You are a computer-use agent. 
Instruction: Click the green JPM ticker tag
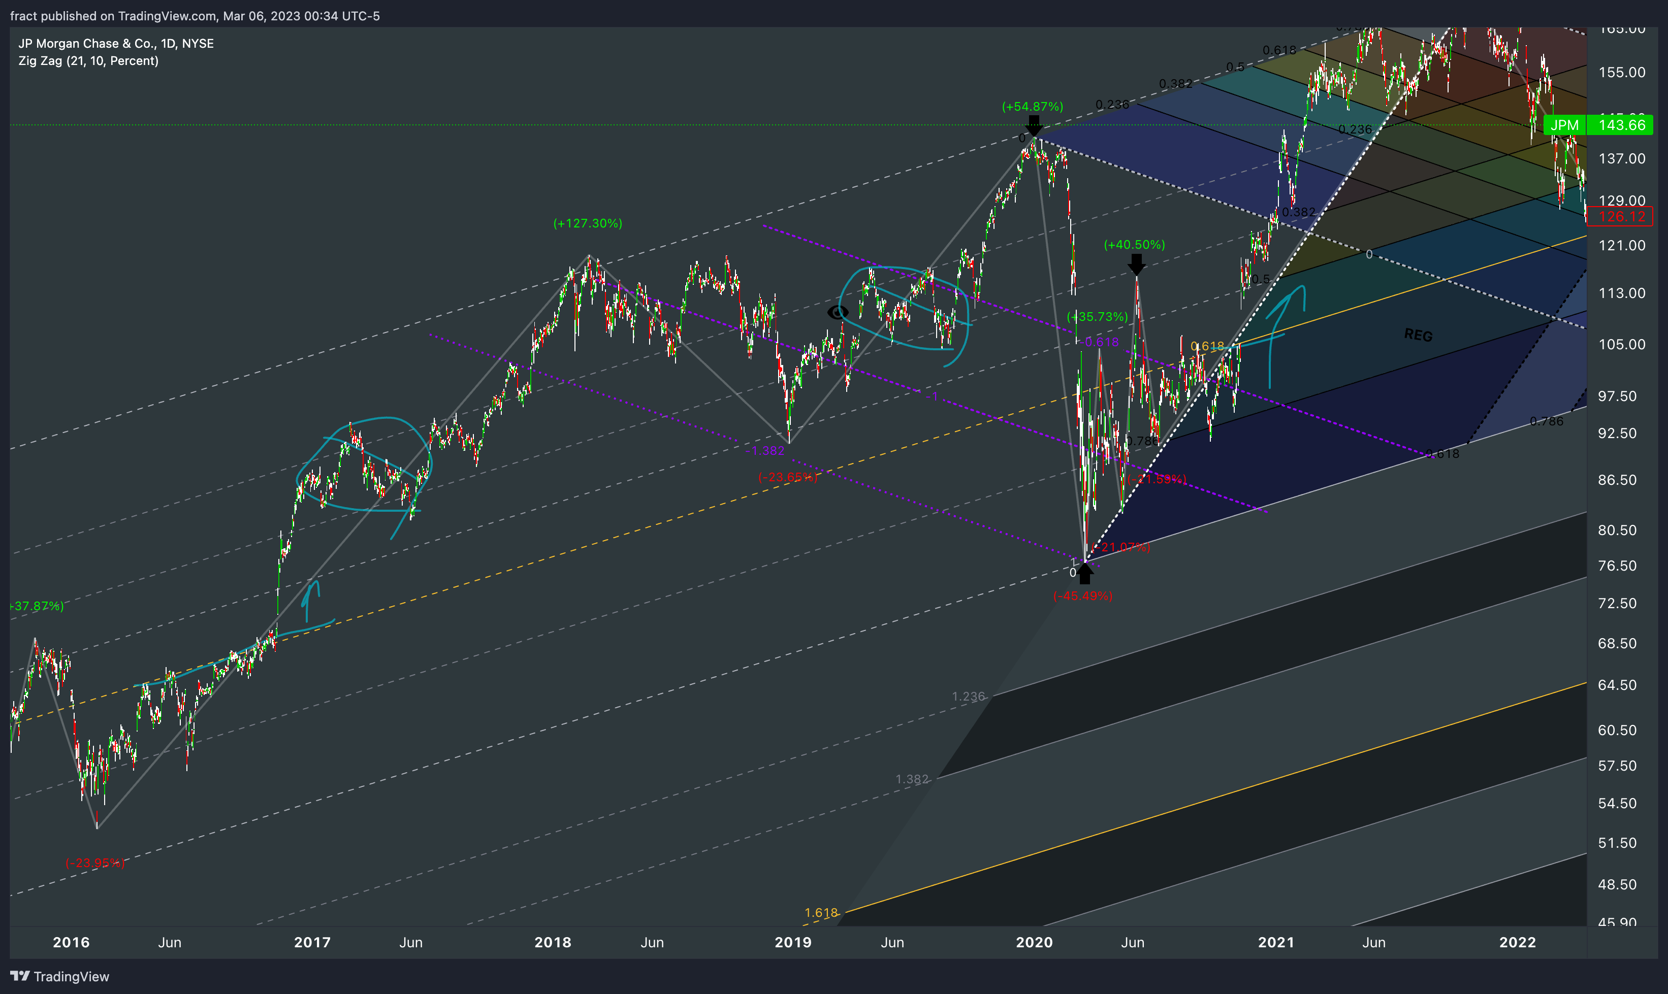[1564, 125]
